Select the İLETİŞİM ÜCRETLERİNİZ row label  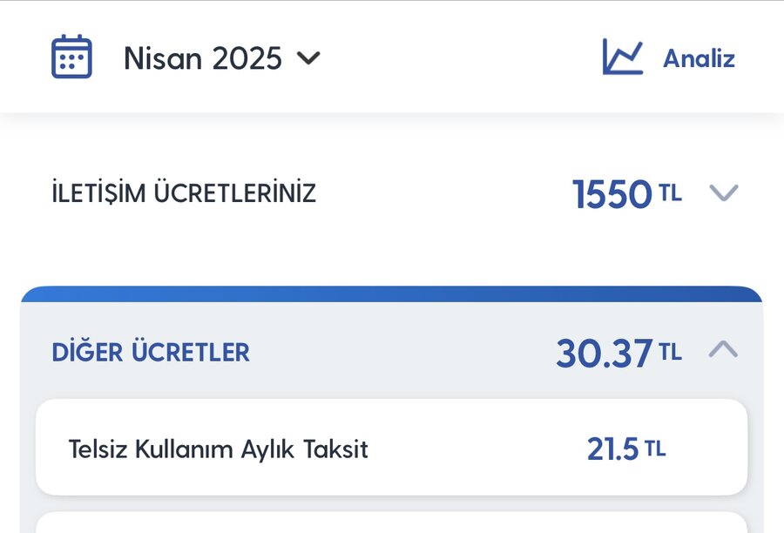(184, 193)
